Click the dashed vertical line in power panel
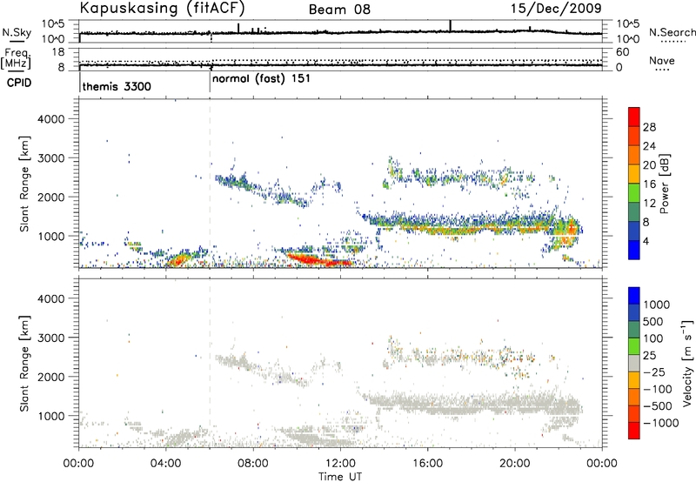The width and height of the screenshot is (696, 482). coord(210,184)
